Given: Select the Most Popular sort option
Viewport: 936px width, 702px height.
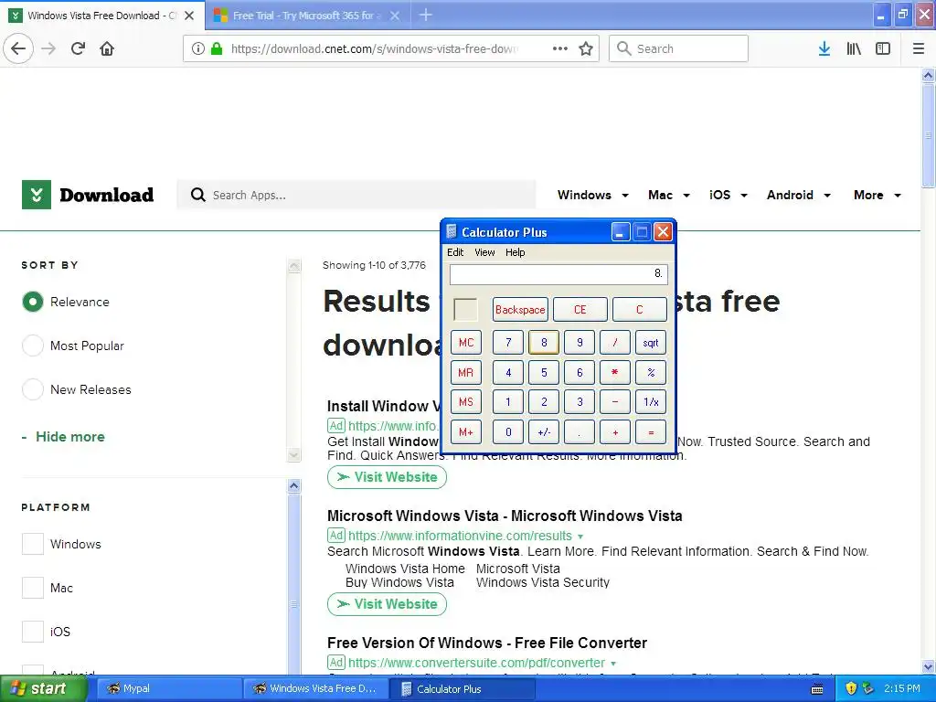Looking at the screenshot, I should pyautogui.click(x=33, y=346).
